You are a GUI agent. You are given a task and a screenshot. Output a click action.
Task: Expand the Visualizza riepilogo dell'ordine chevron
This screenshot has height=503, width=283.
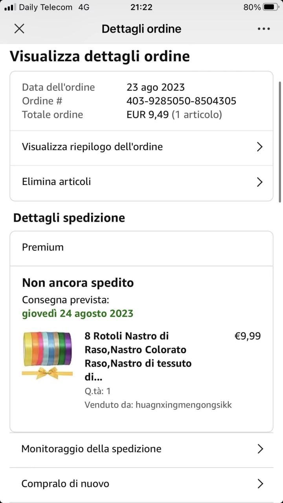coord(259,147)
